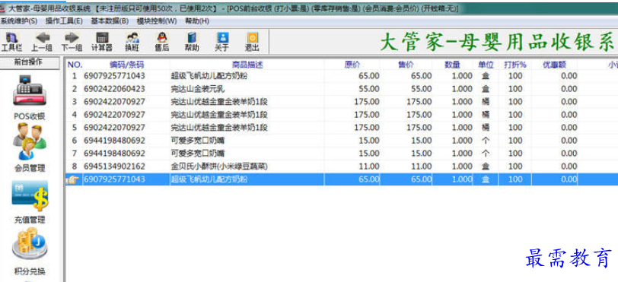Click row number 7 cell
Image resolution: width=618 pixels, height=282 pixels.
point(75,154)
